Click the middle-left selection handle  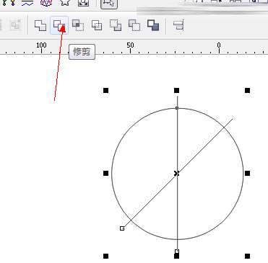pos(105,174)
